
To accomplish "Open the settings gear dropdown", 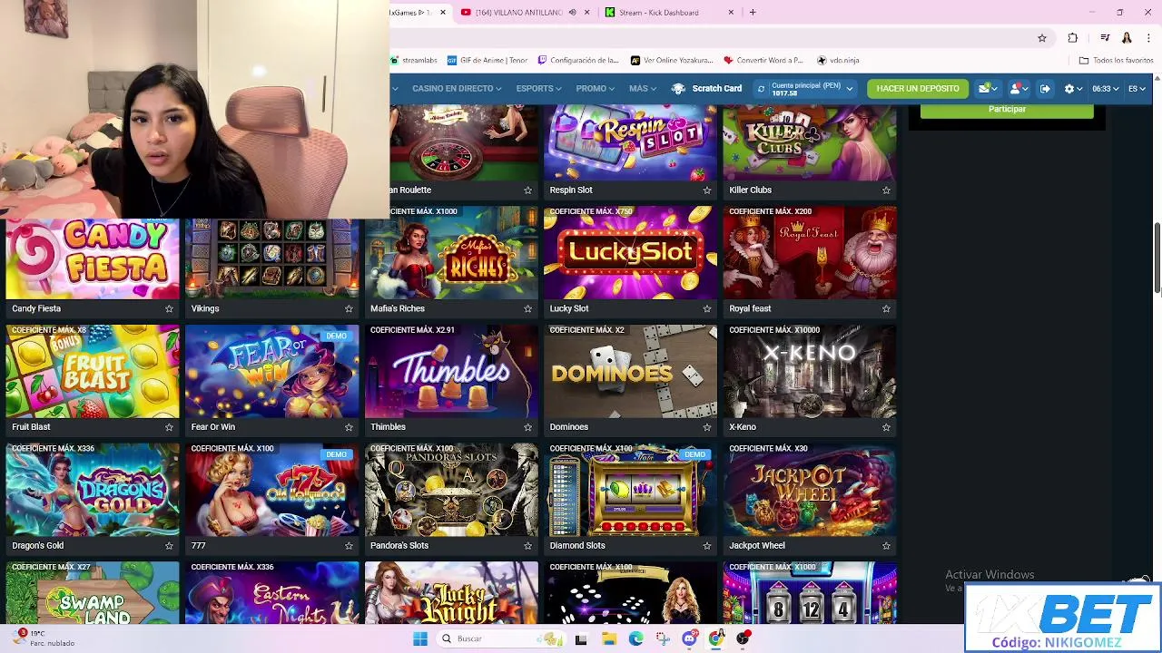I will [x=1073, y=88].
